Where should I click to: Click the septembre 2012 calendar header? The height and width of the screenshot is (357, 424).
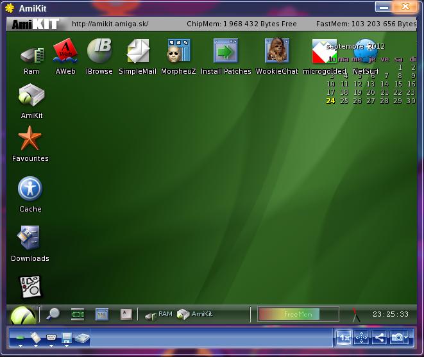(355, 47)
